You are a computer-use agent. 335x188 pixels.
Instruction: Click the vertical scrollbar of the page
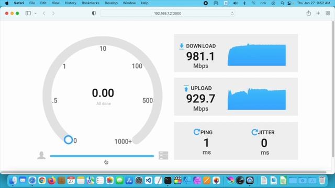pyautogui.click(x=333, y=89)
